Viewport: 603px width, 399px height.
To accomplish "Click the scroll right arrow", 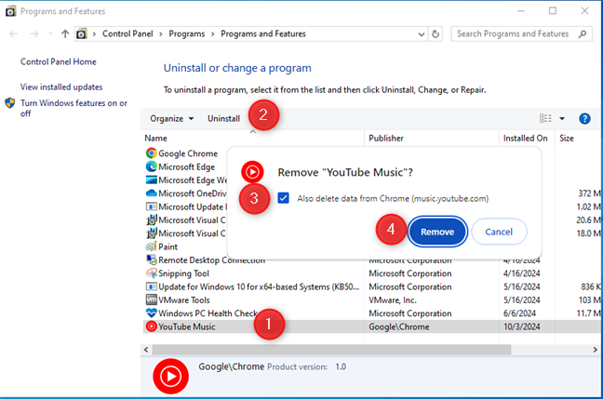I will (595, 350).
